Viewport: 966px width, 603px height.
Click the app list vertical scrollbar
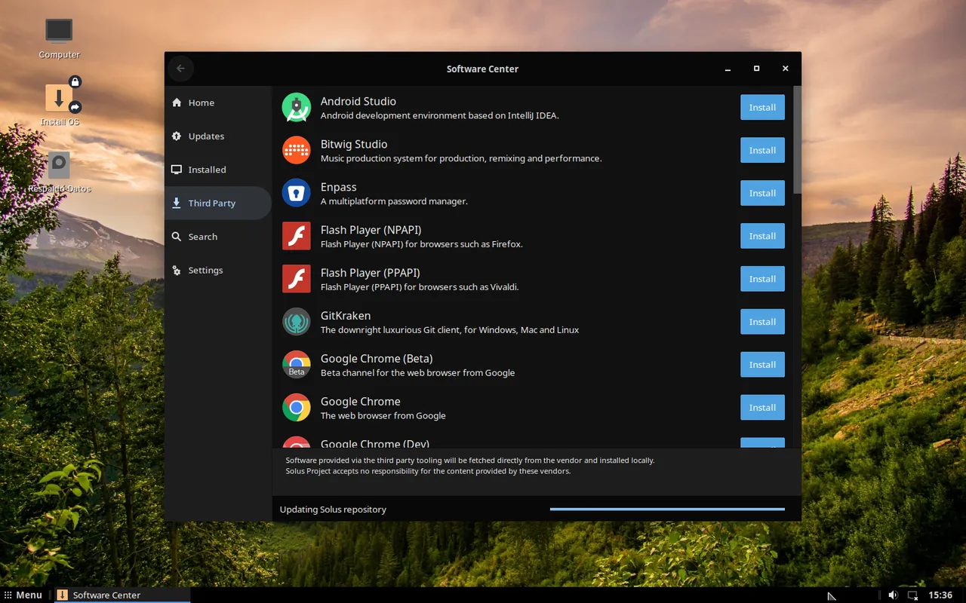[797, 139]
